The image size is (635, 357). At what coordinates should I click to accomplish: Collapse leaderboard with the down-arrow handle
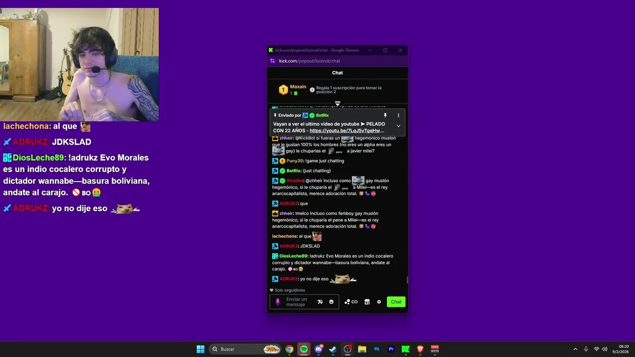click(337, 104)
